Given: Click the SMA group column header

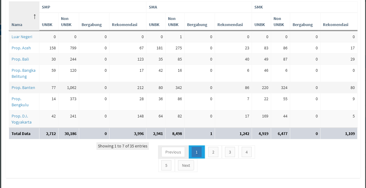Looking at the screenshot, I should [153, 7].
